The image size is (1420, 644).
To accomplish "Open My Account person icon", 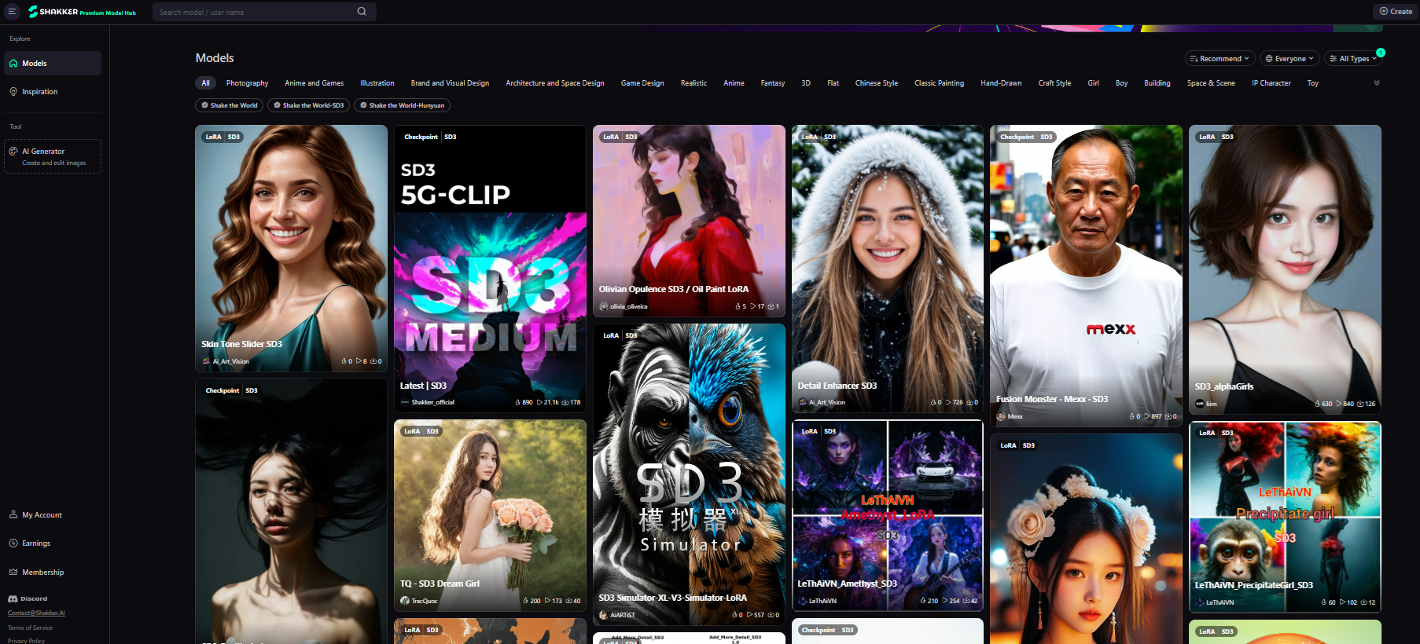I will [x=13, y=515].
